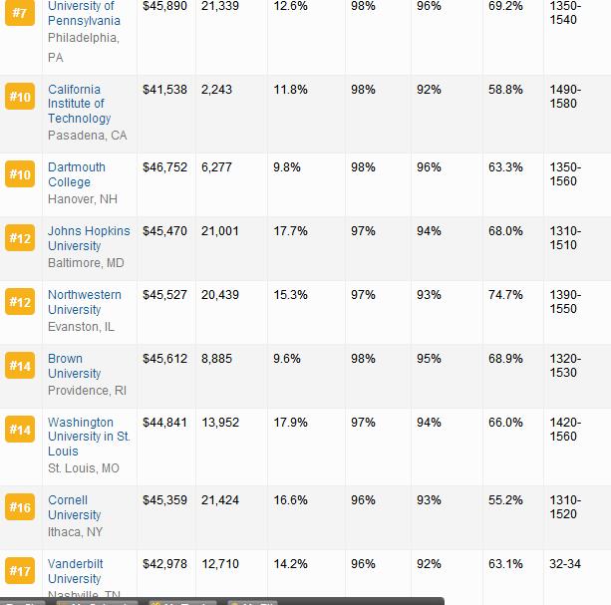Open California Institute of Technology link
The height and width of the screenshot is (605, 611).
(x=79, y=104)
